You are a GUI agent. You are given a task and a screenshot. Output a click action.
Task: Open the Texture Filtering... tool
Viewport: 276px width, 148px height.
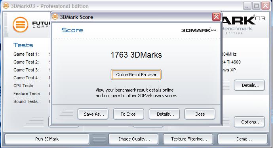click(x=188, y=139)
